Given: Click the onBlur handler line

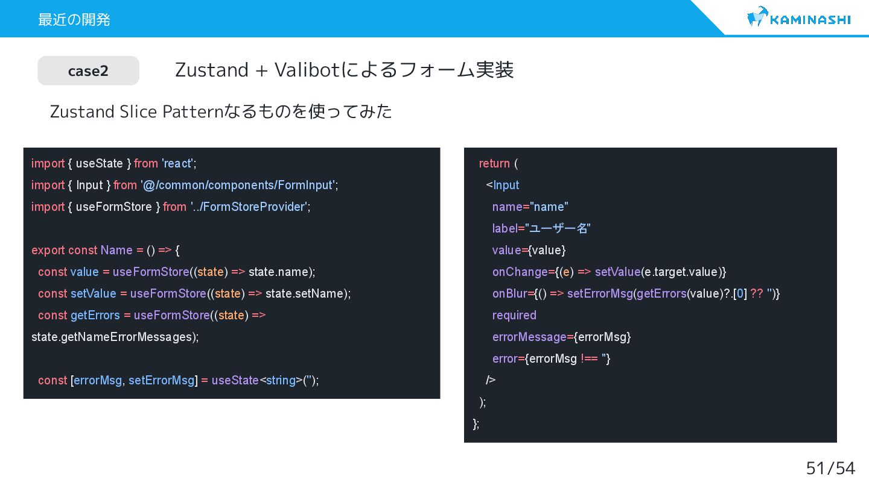Looking at the screenshot, I should point(636,293).
